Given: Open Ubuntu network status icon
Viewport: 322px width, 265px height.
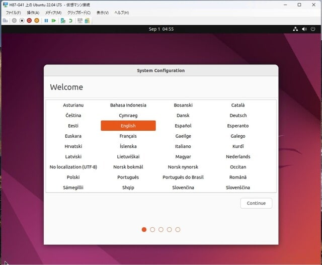Looking at the screenshot, I should tap(295, 29).
